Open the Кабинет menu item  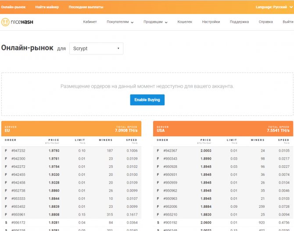[90, 22]
